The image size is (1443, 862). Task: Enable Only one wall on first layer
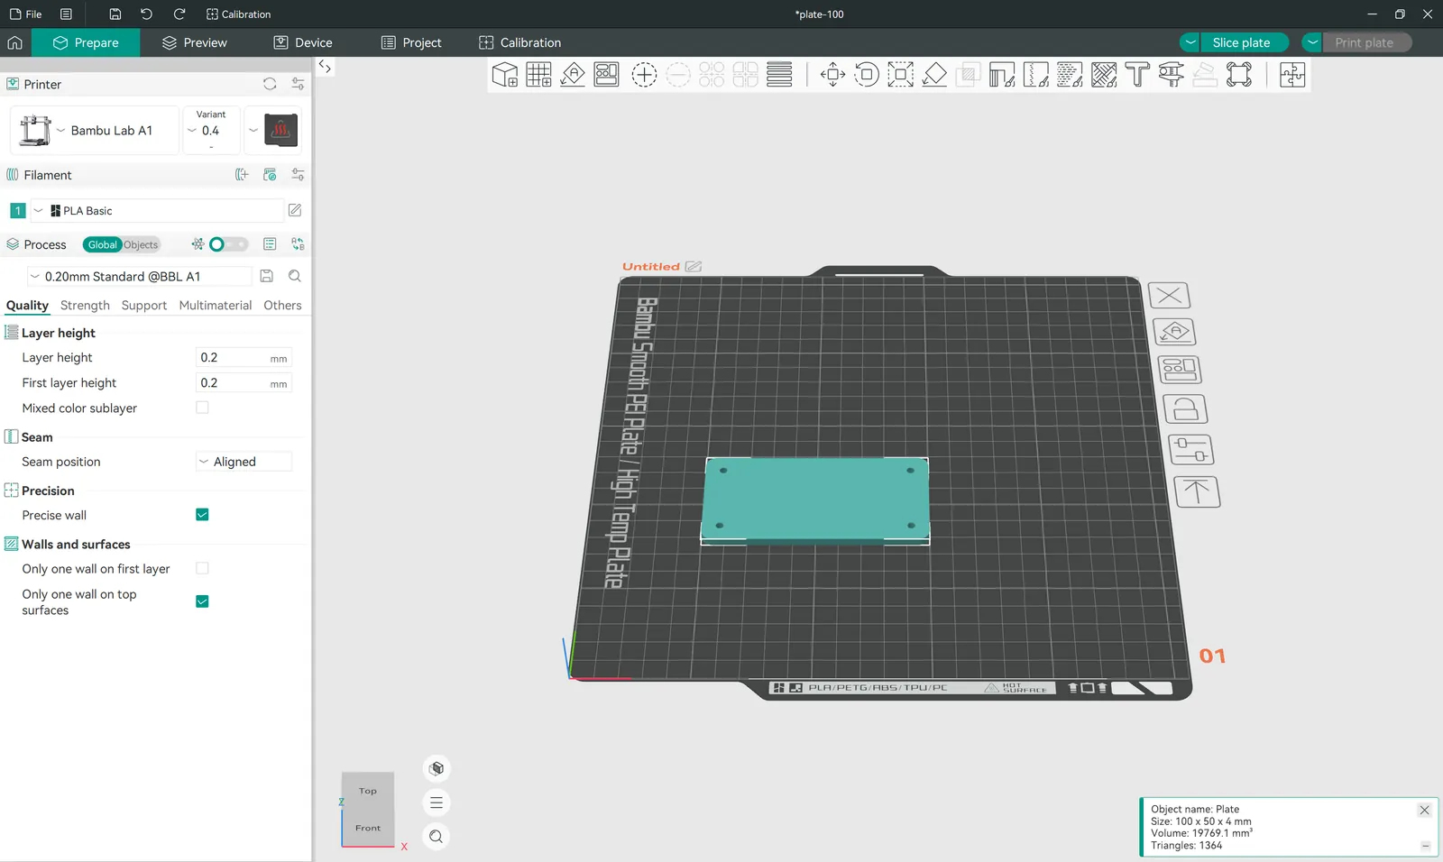(202, 568)
